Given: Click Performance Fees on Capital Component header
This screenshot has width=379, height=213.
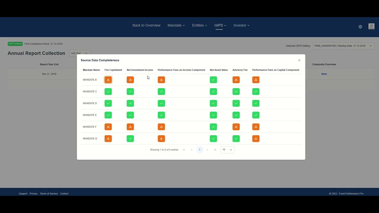Looking at the screenshot, I should pyautogui.click(x=276, y=70).
